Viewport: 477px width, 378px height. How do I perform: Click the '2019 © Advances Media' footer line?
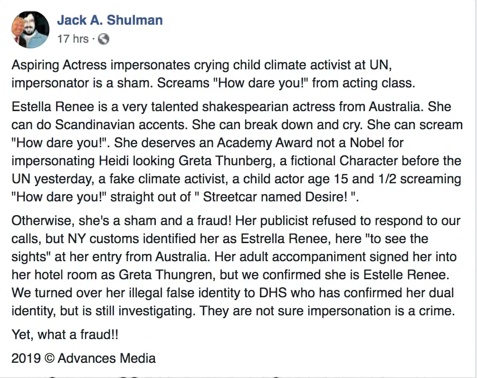[84, 358]
